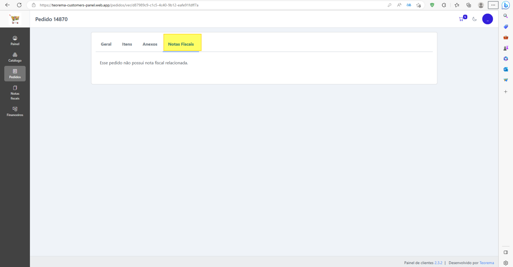The image size is (513, 267).
Task: Click the store logo in top-left
Action: coord(15,19)
